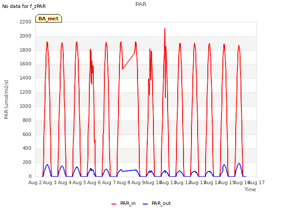Image resolution: width=283 pixels, height=212 pixels.
Task: Click the PAR chart title
Action: point(141,4)
